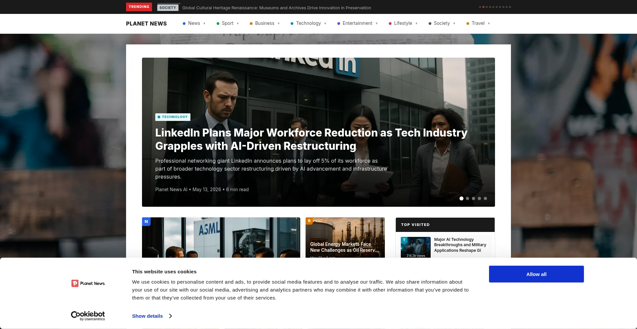Select the second hero carousel dot
637x329 pixels.
[467, 198]
